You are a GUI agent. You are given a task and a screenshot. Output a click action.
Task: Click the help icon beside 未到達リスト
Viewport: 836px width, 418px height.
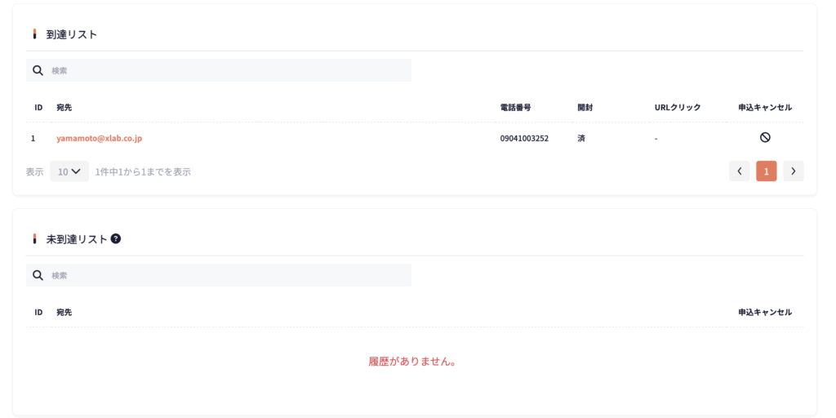(116, 239)
